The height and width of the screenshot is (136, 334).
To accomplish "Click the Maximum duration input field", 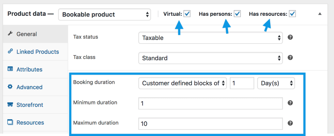I will (210, 123).
